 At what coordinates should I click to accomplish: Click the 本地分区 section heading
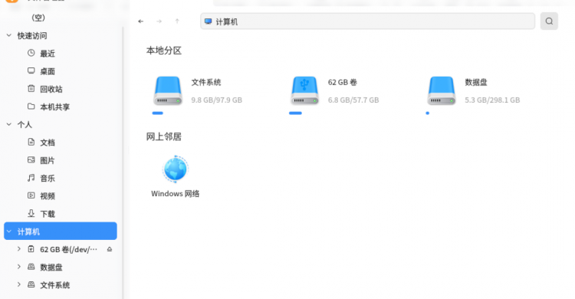pyautogui.click(x=164, y=51)
